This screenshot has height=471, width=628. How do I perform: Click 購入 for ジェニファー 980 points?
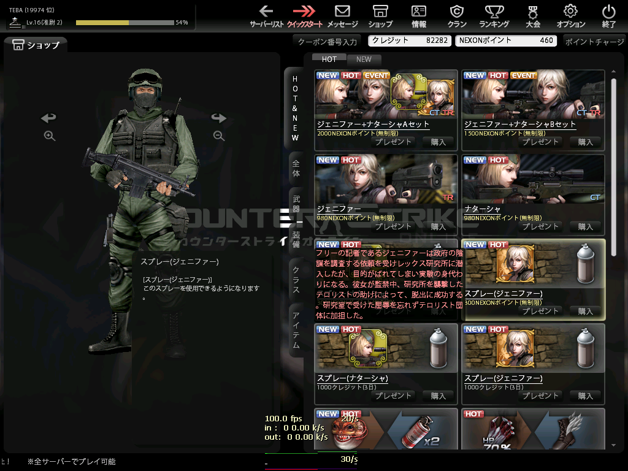(438, 227)
